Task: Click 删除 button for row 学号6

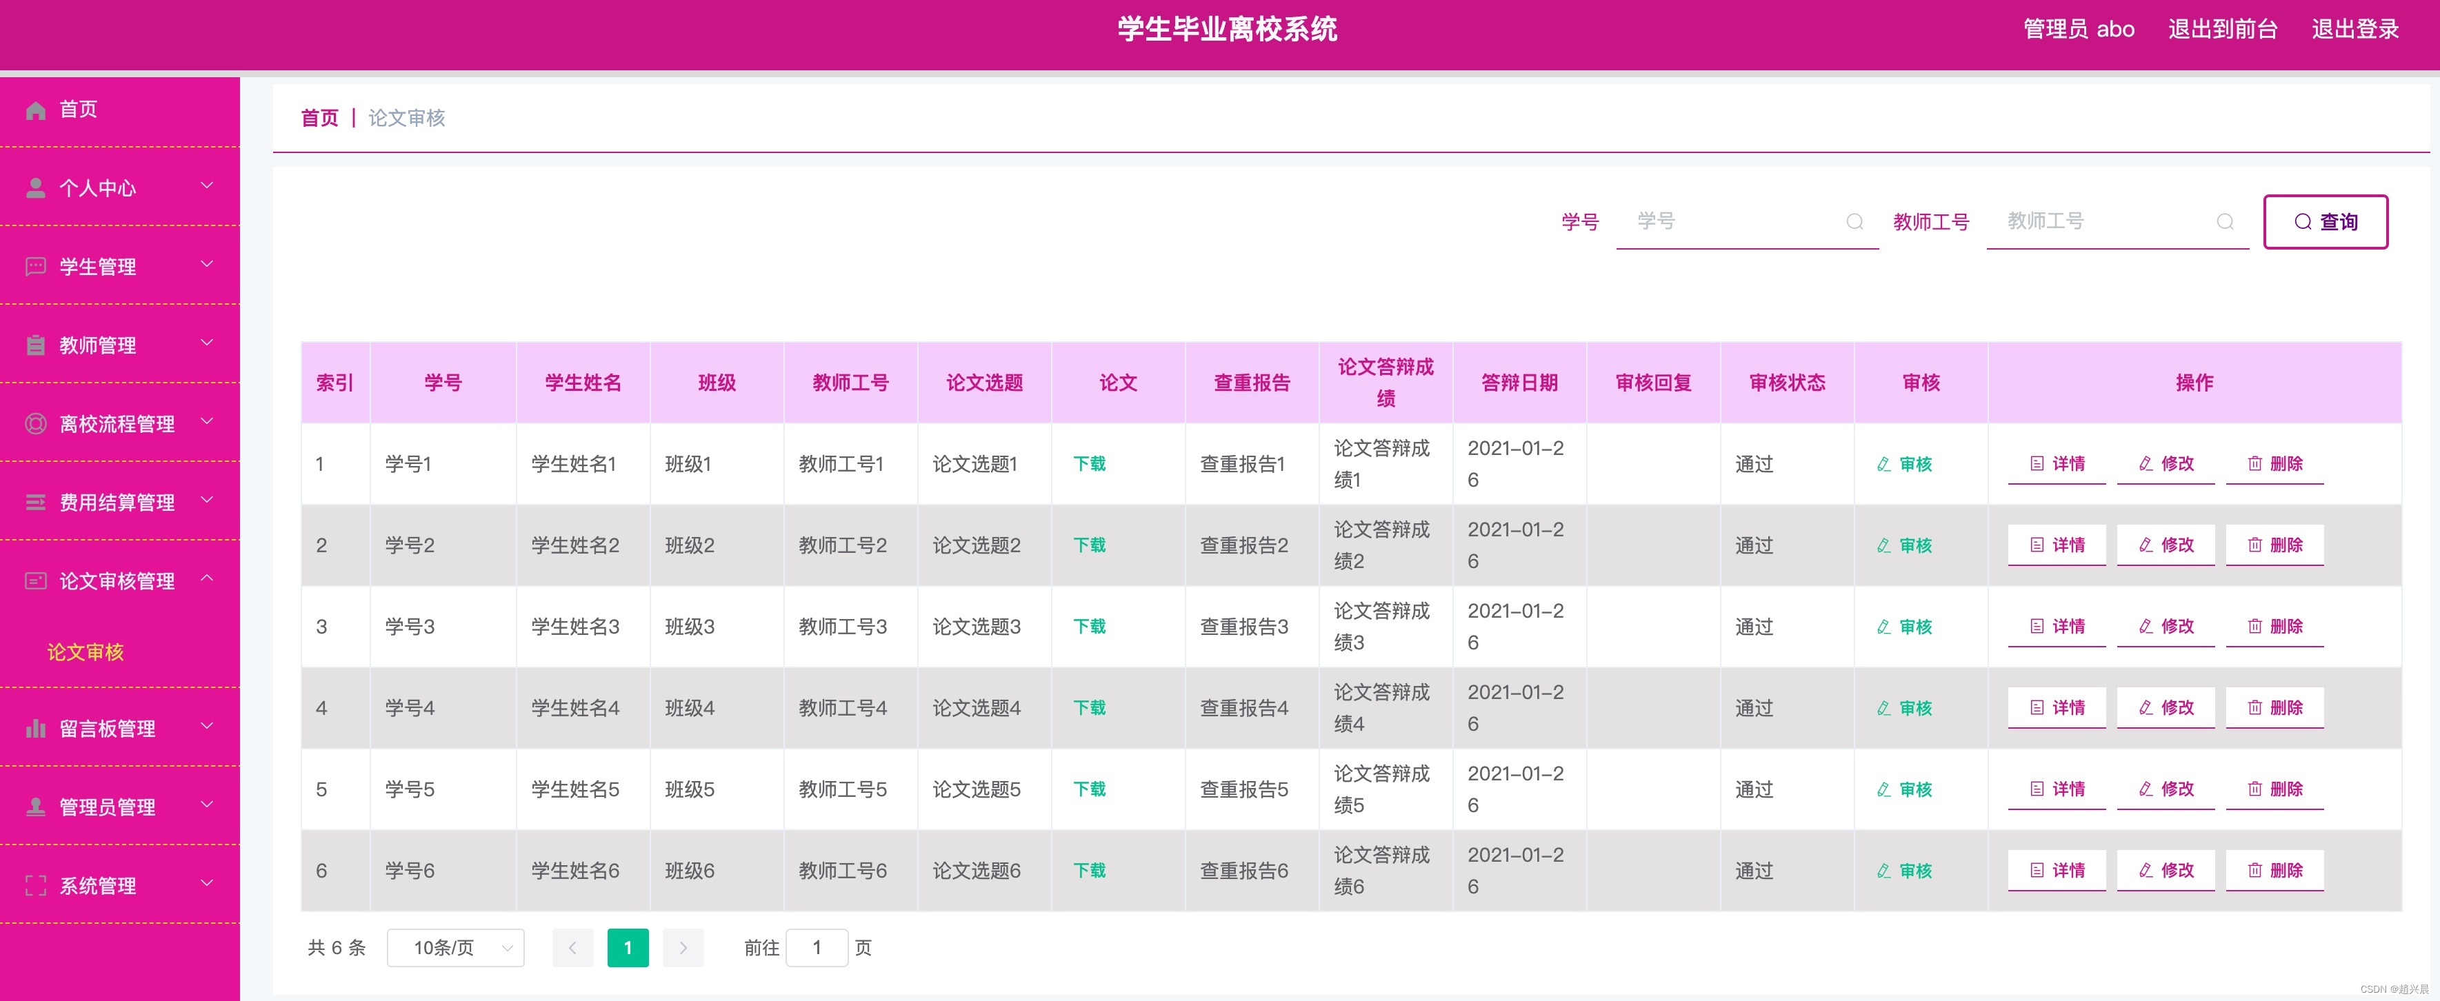Action: tap(2275, 871)
